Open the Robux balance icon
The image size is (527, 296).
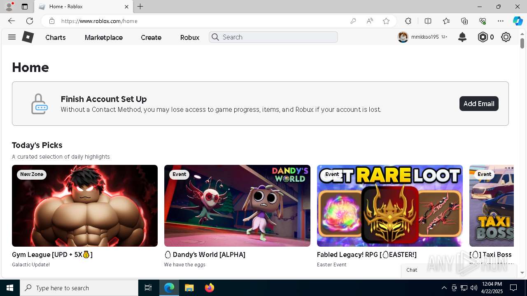tap(483, 37)
